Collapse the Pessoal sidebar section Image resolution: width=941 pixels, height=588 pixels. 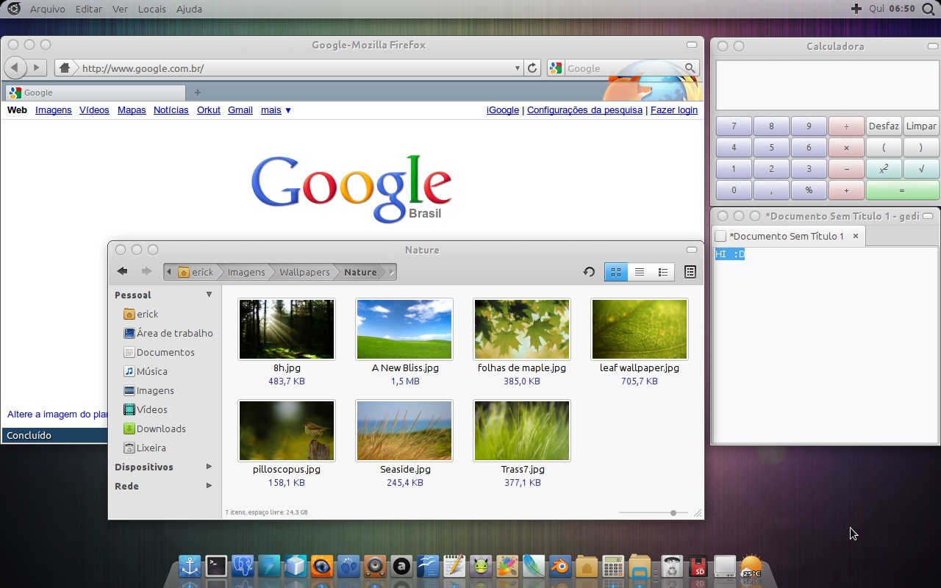coord(209,295)
